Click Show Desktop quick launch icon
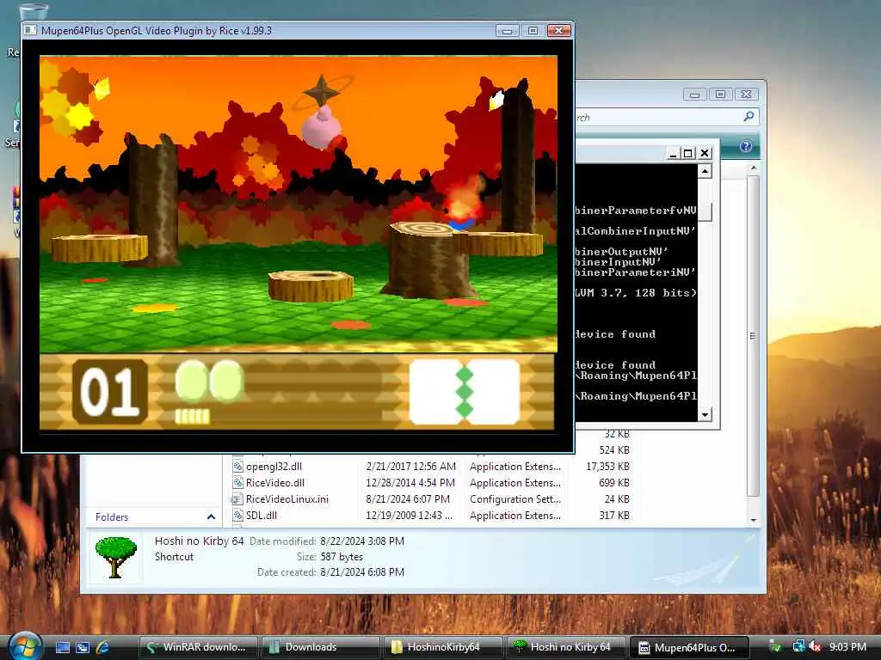This screenshot has height=660, width=881. [62, 647]
